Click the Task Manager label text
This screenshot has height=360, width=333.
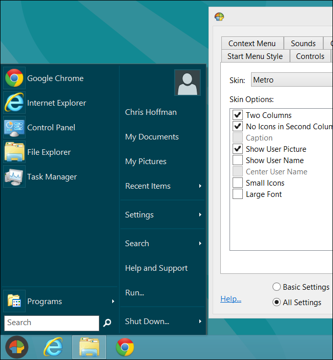(x=52, y=177)
